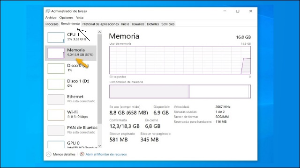This screenshot has height=168, width=300.
Task: Select the Memoria graph thumbnail
Action: pyautogui.click(x=56, y=53)
